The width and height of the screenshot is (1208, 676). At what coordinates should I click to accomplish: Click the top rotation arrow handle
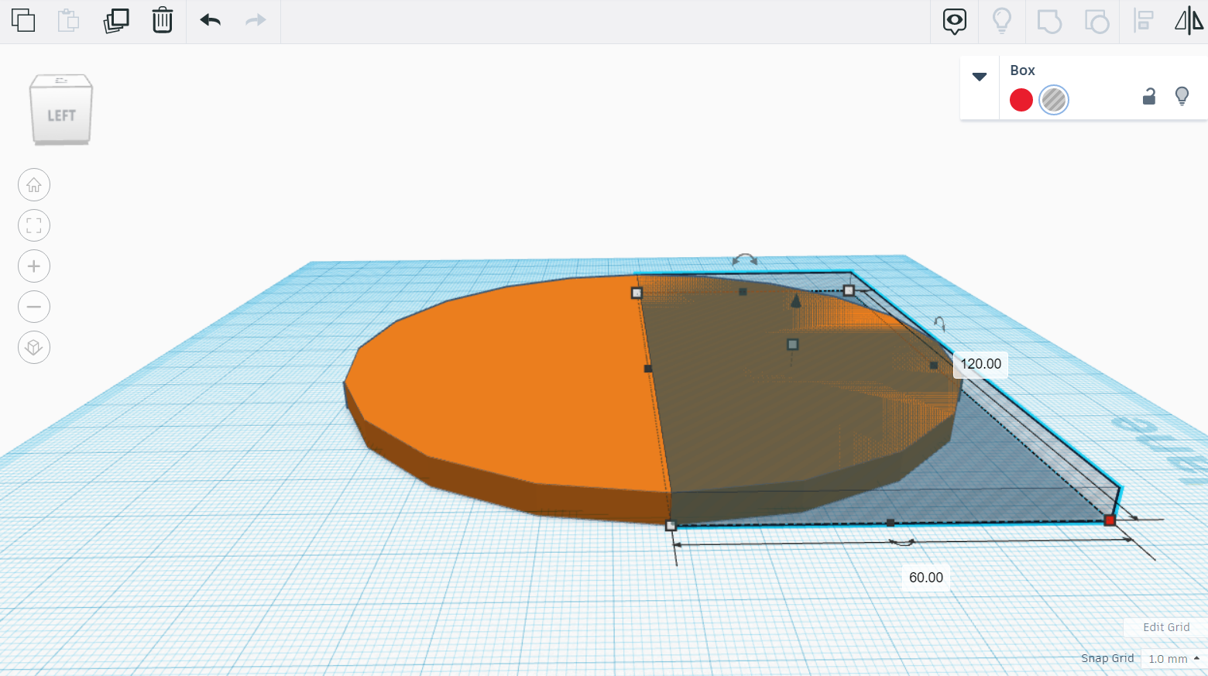745,259
